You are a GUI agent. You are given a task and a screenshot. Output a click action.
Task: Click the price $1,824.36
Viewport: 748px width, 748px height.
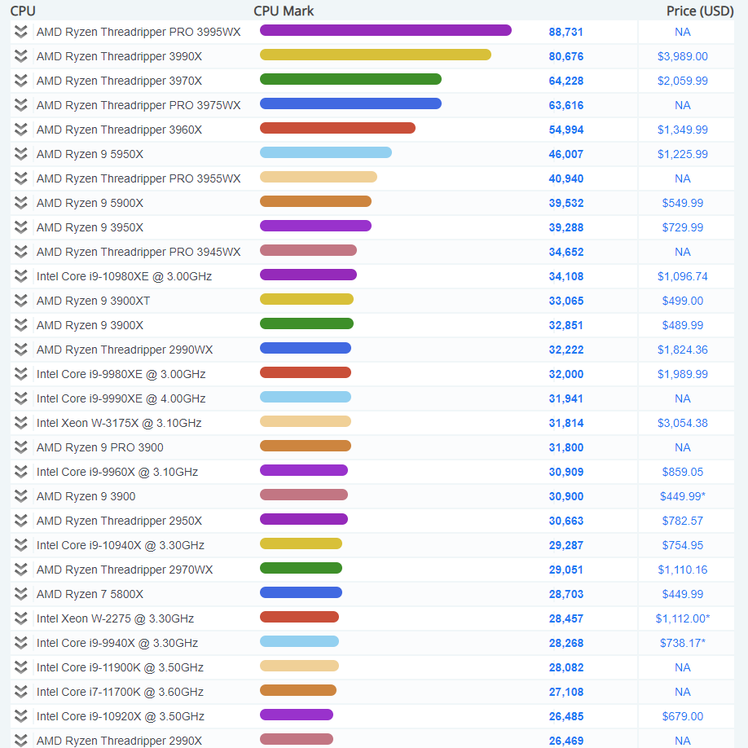pos(683,350)
